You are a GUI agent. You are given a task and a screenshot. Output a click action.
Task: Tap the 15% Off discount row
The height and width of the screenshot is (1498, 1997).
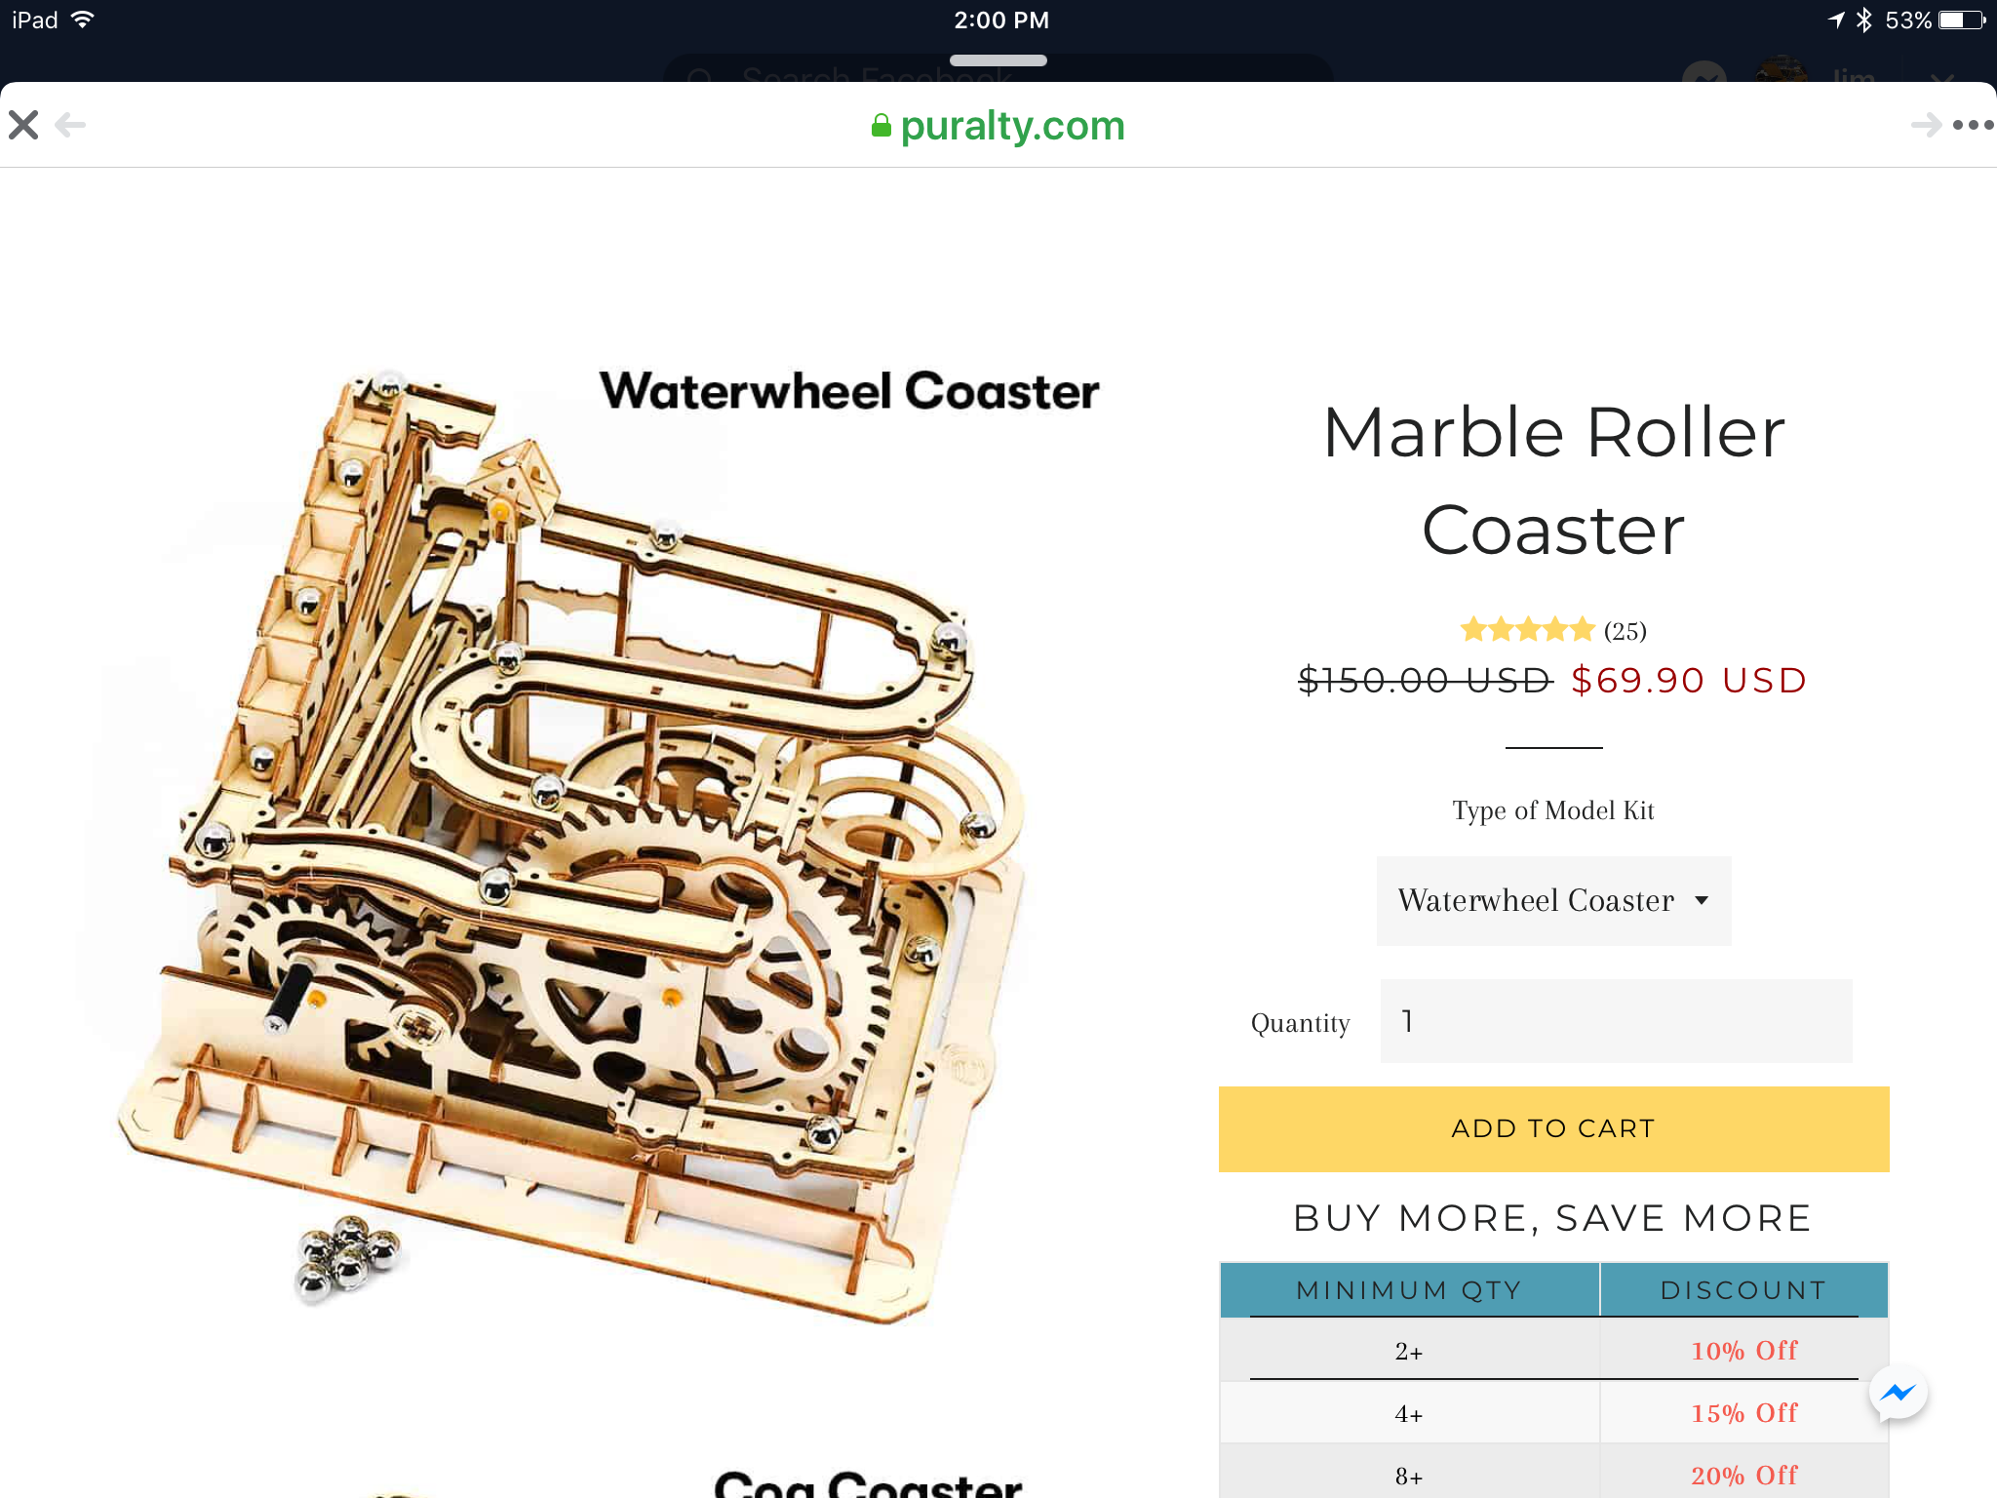[x=1743, y=1413]
